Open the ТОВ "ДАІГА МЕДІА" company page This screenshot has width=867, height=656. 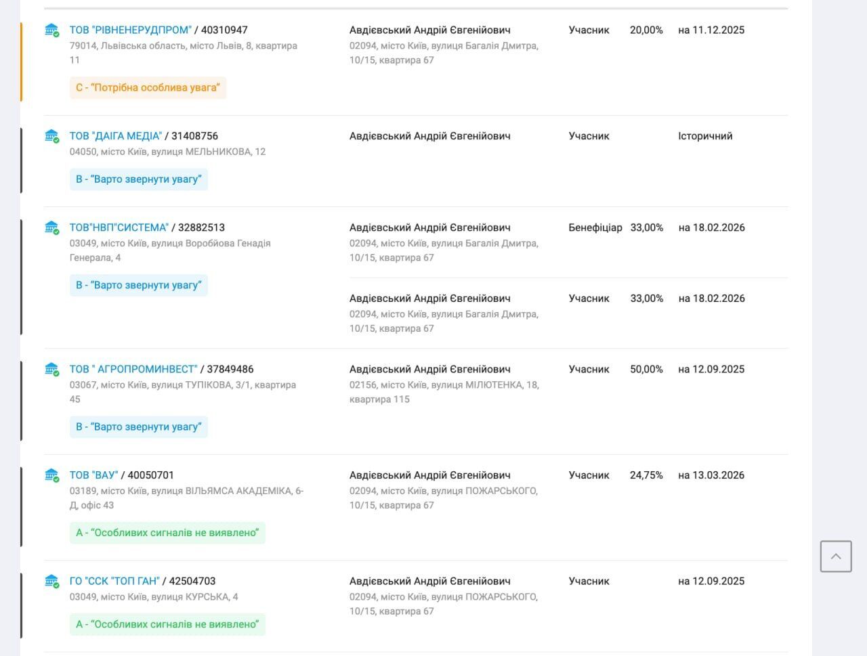(x=115, y=136)
